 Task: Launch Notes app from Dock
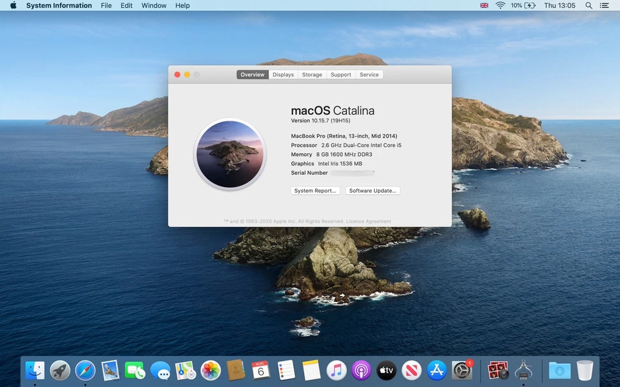point(311,371)
